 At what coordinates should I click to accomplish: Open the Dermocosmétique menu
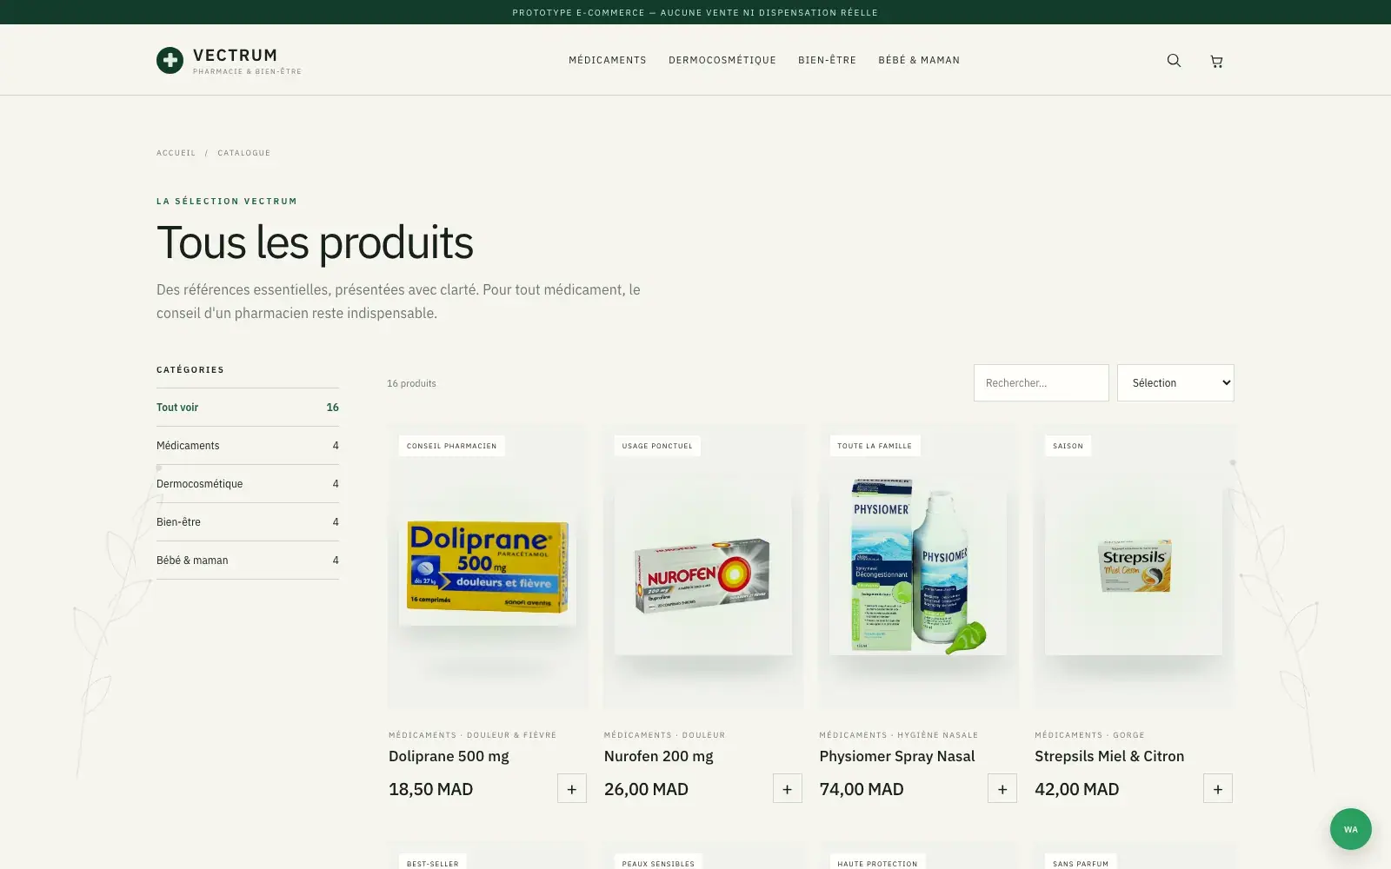[x=722, y=60]
